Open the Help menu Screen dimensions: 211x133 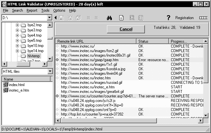[72, 10]
